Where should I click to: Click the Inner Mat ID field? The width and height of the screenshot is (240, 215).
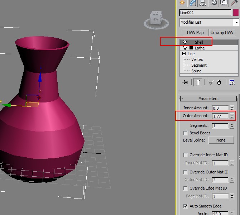point(220,163)
